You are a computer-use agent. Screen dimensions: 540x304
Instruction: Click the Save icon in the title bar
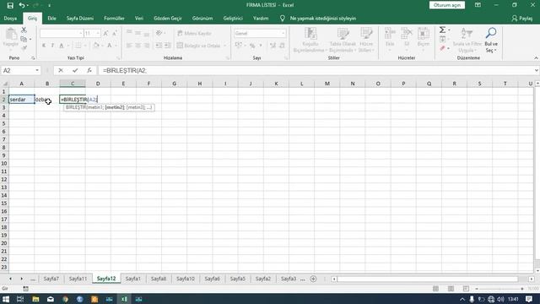click(x=10, y=5)
